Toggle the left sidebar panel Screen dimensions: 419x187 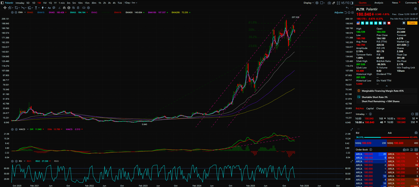[2, 3]
